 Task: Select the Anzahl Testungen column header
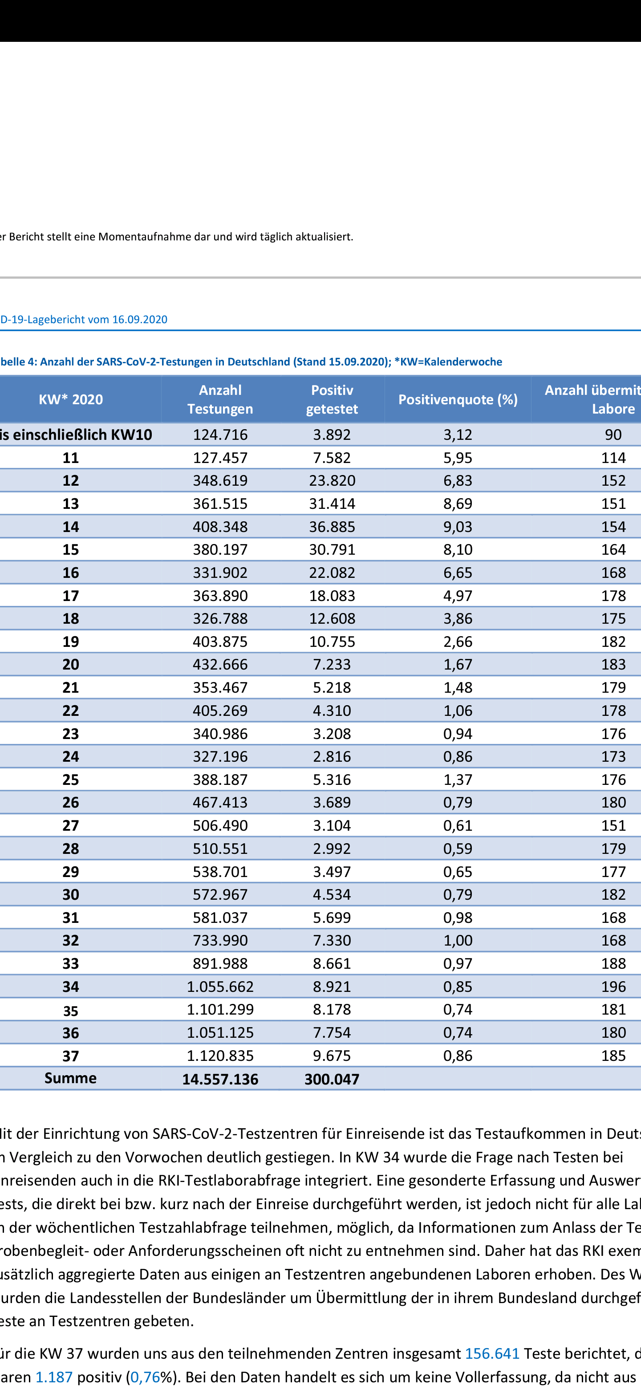tap(220, 399)
